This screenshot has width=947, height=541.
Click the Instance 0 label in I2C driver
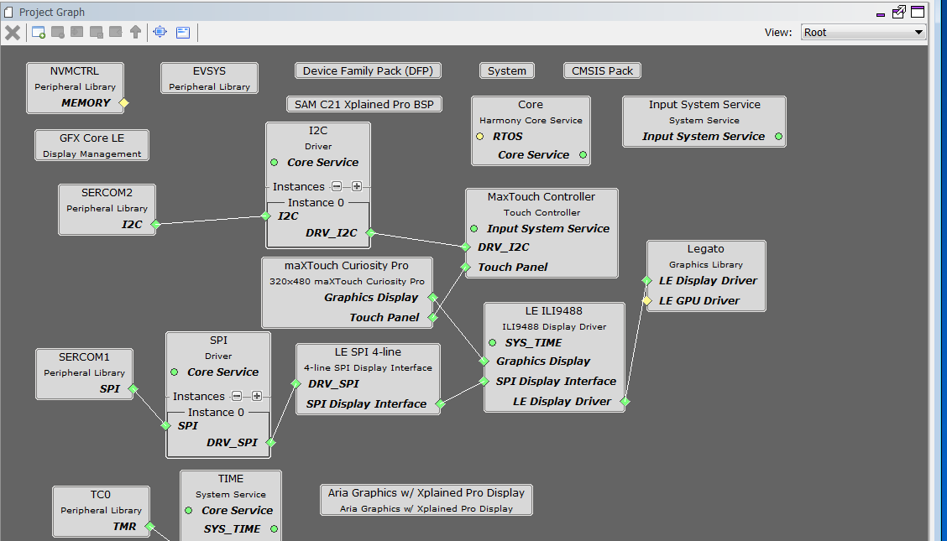[x=316, y=203]
